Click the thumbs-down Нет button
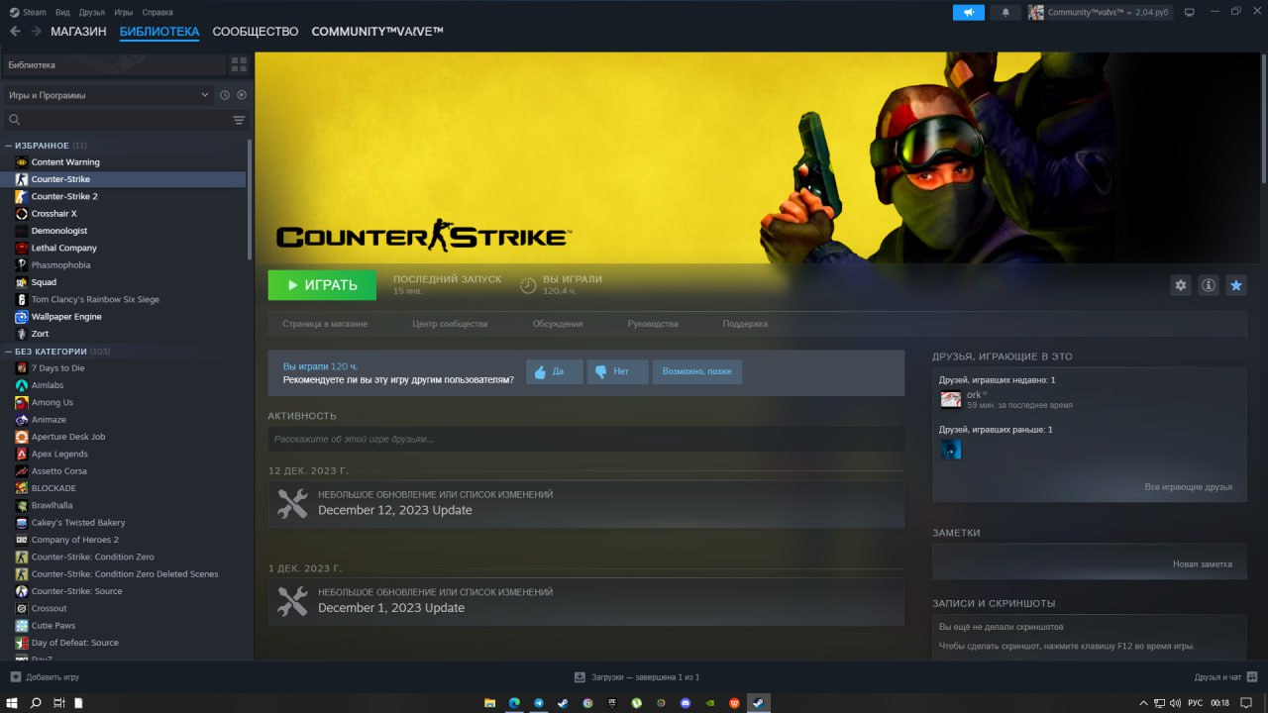 point(617,371)
